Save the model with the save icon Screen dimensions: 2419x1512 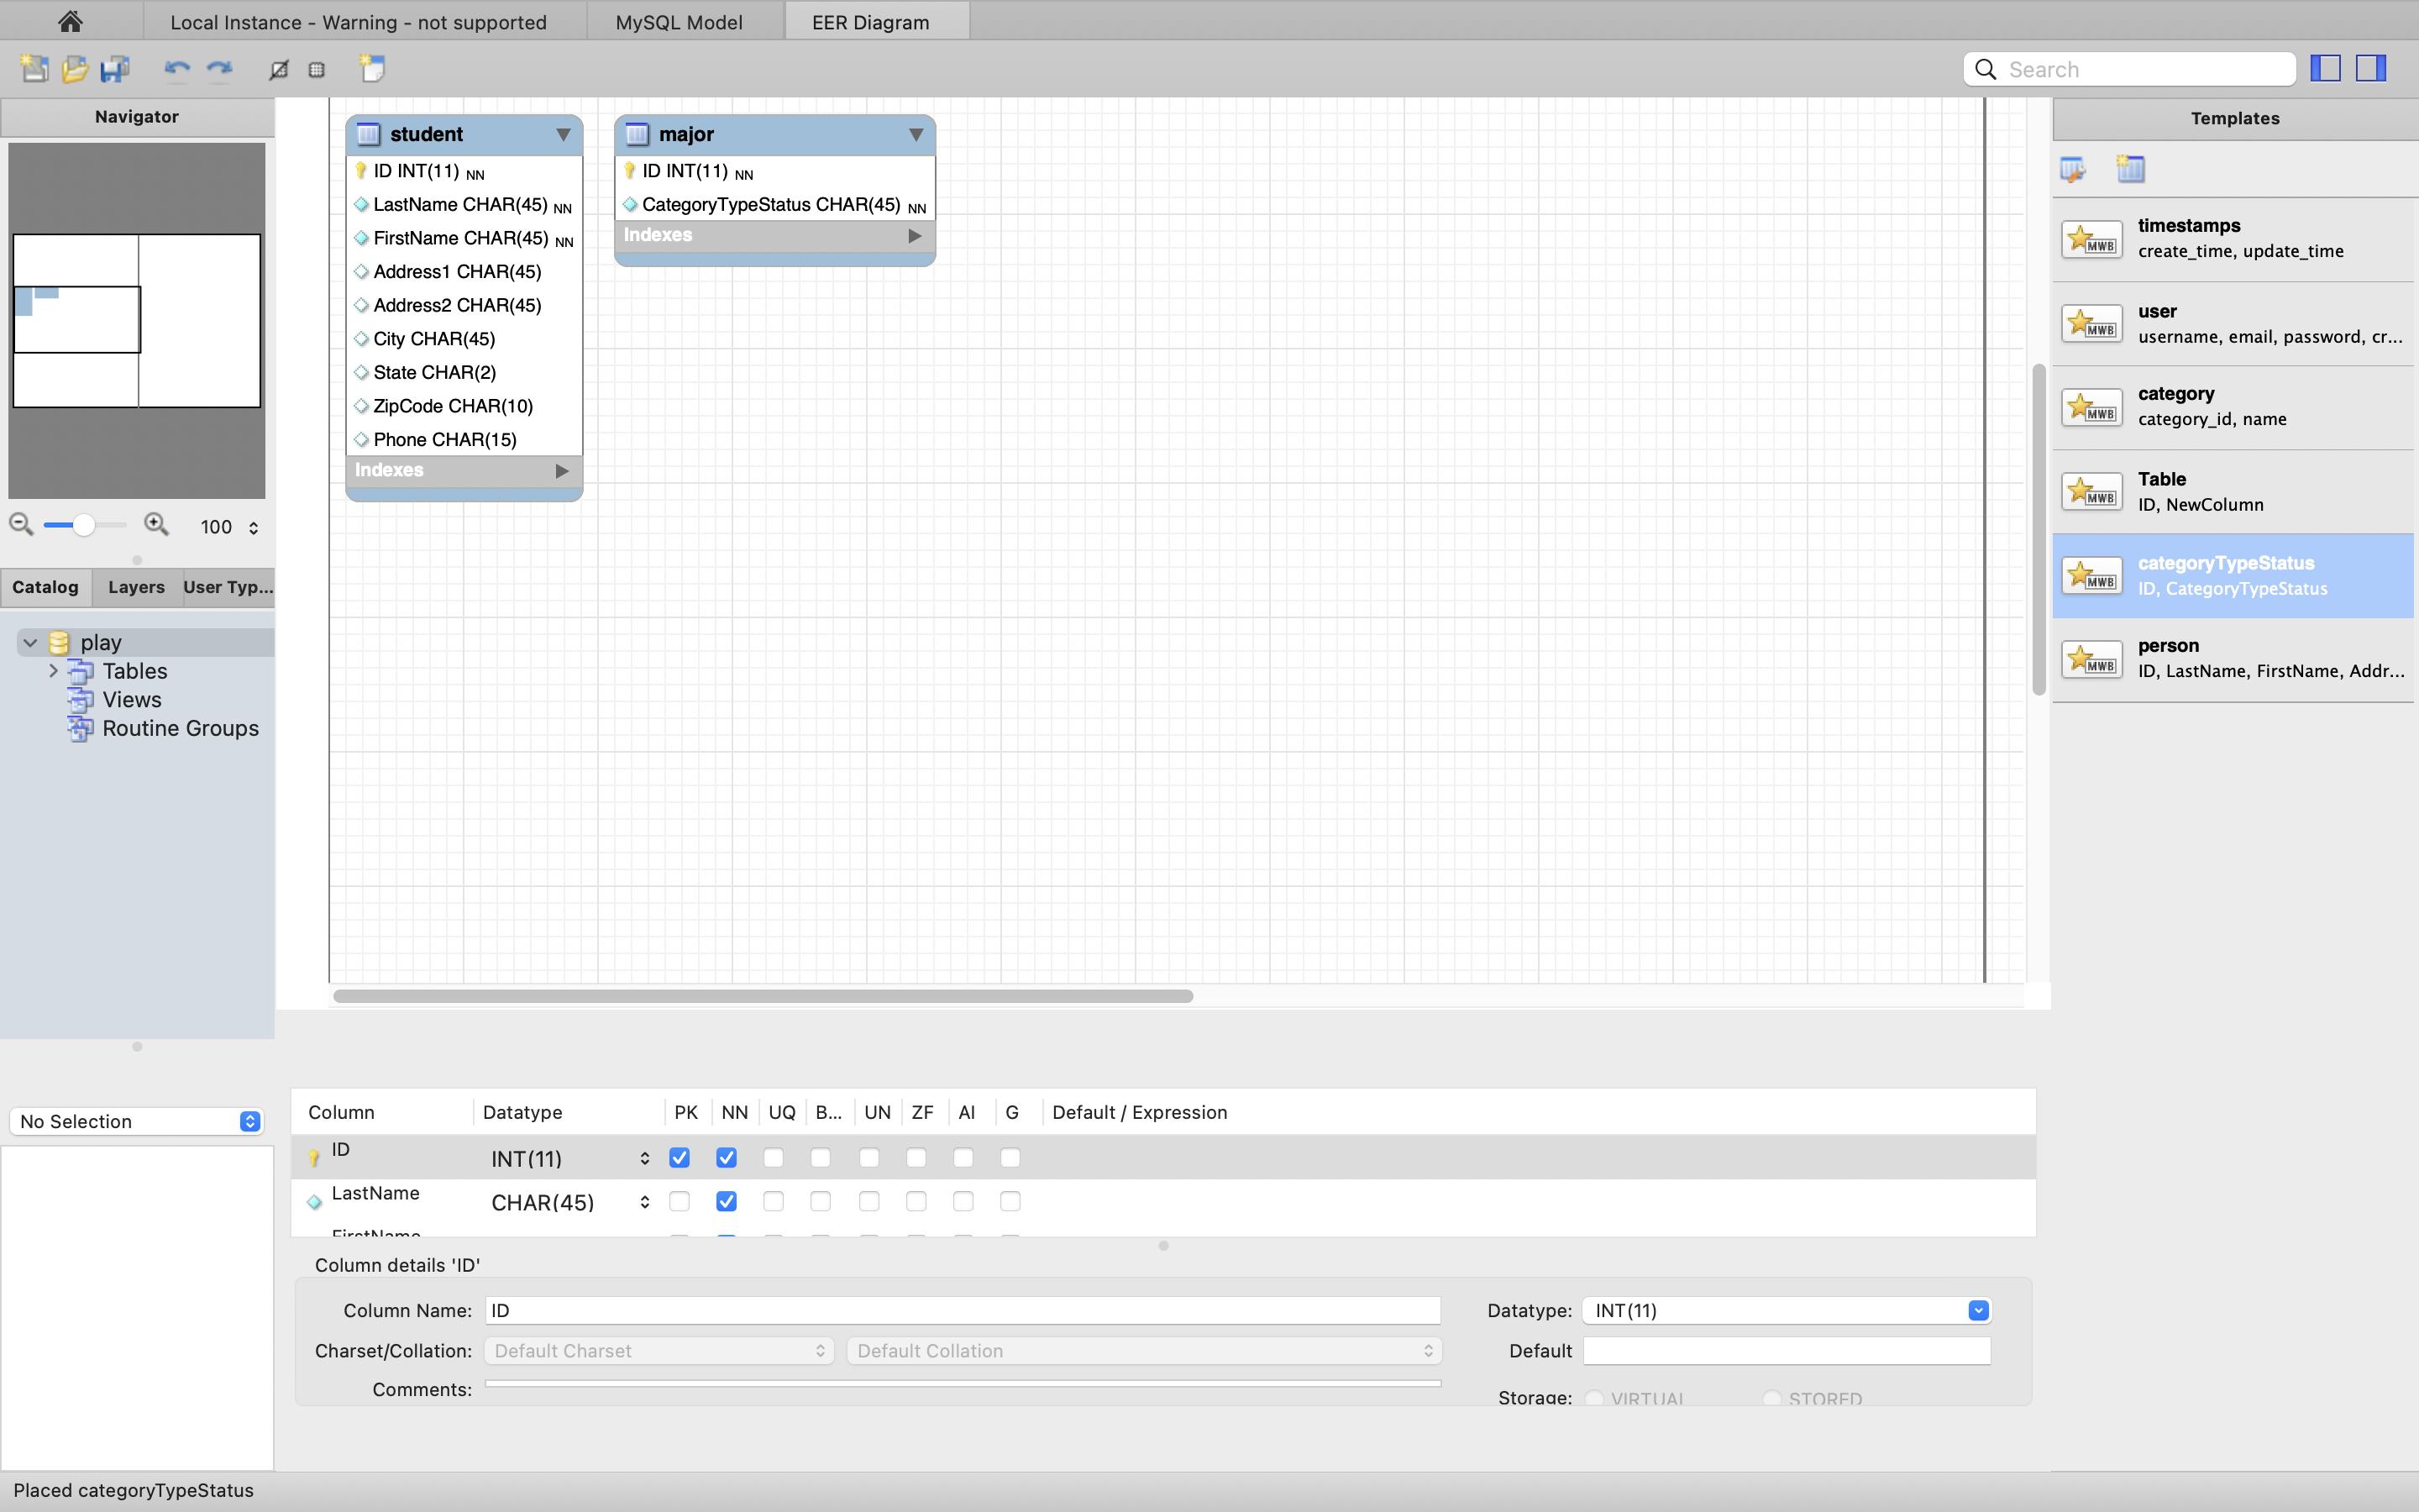114,68
